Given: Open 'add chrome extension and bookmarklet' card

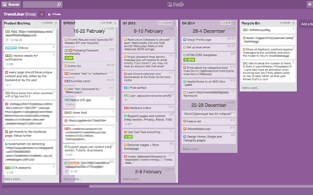Looking at the screenshot, I should pos(148,77).
